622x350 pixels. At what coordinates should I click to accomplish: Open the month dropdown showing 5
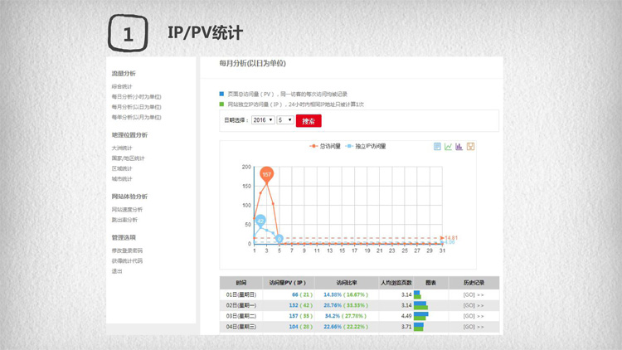[285, 120]
